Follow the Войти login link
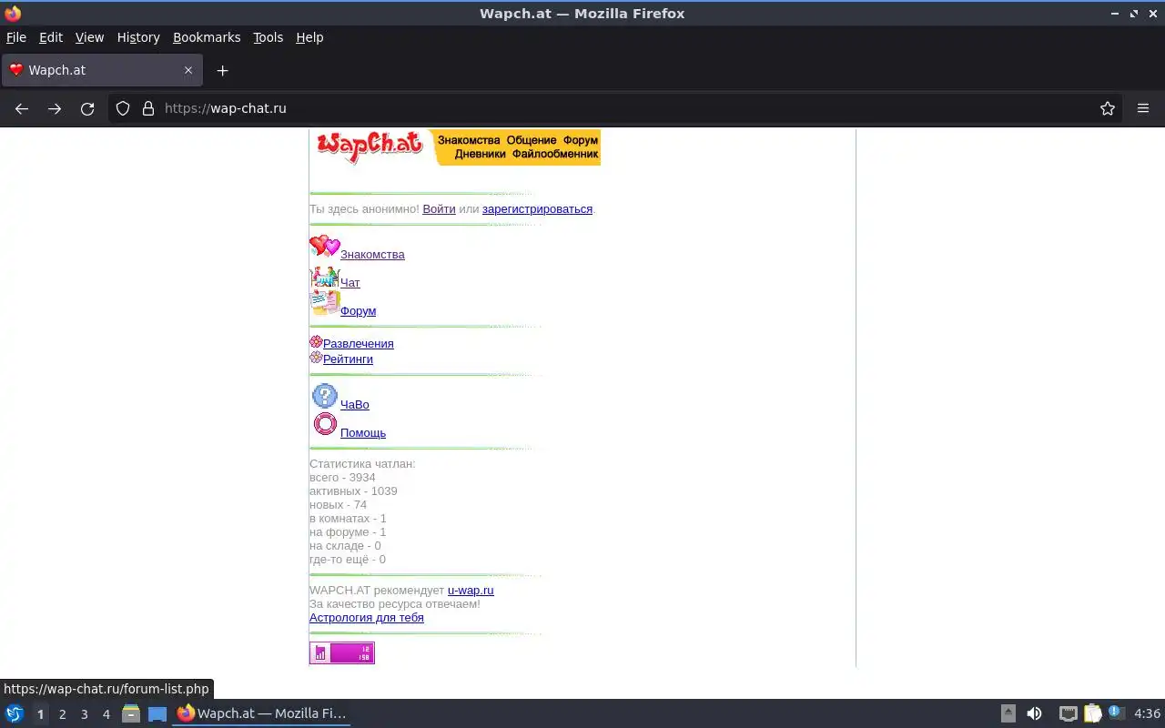This screenshot has width=1165, height=728. (x=439, y=208)
